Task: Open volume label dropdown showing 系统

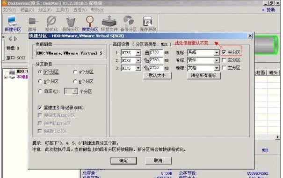Action: (x=217, y=53)
